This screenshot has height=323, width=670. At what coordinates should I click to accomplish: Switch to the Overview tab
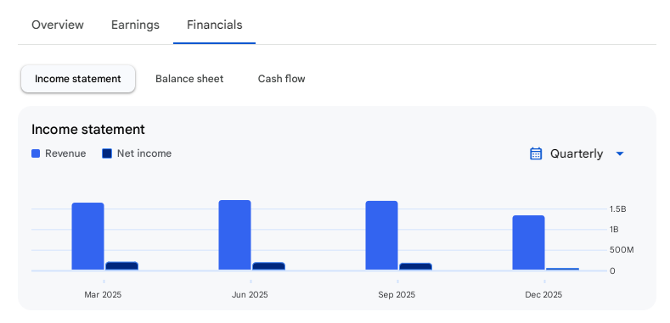[x=58, y=25]
